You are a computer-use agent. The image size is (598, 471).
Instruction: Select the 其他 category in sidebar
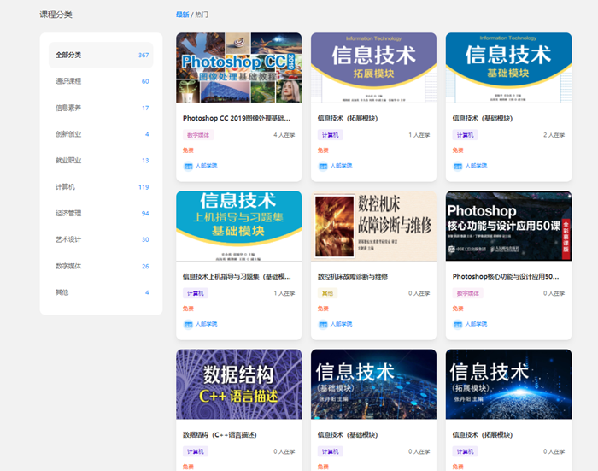point(101,292)
